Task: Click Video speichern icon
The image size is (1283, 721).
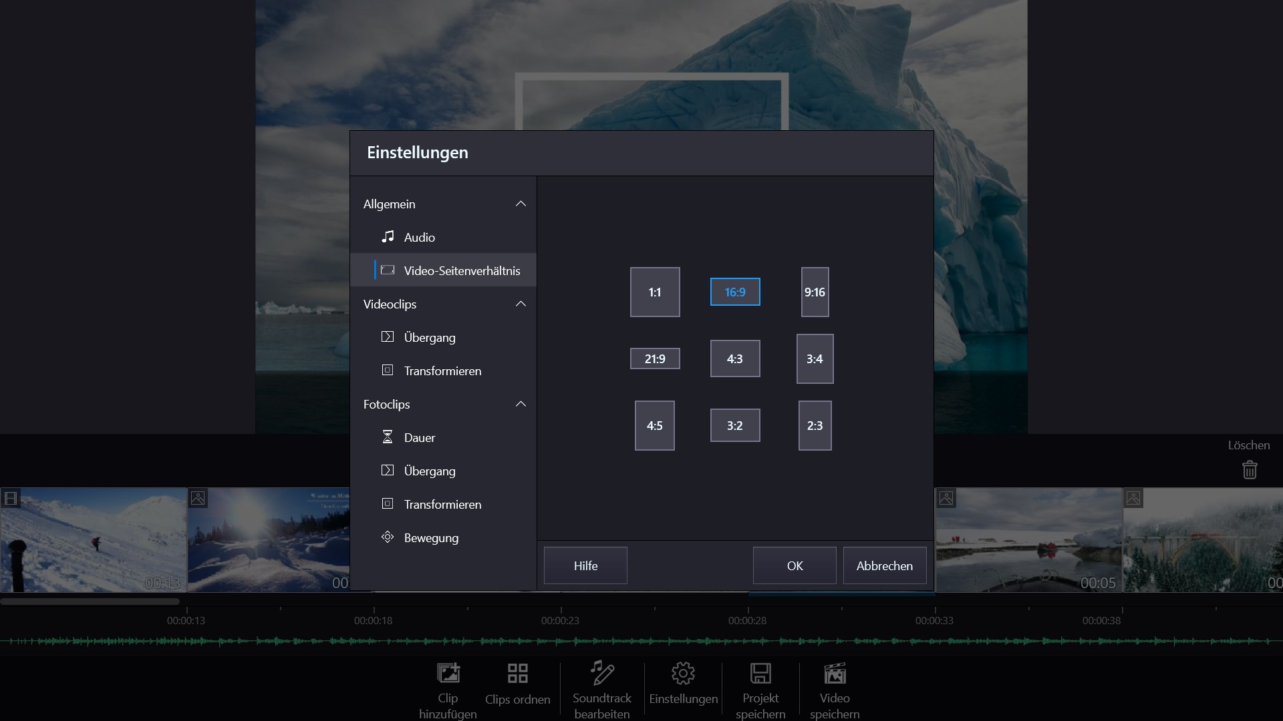Action: point(835,673)
